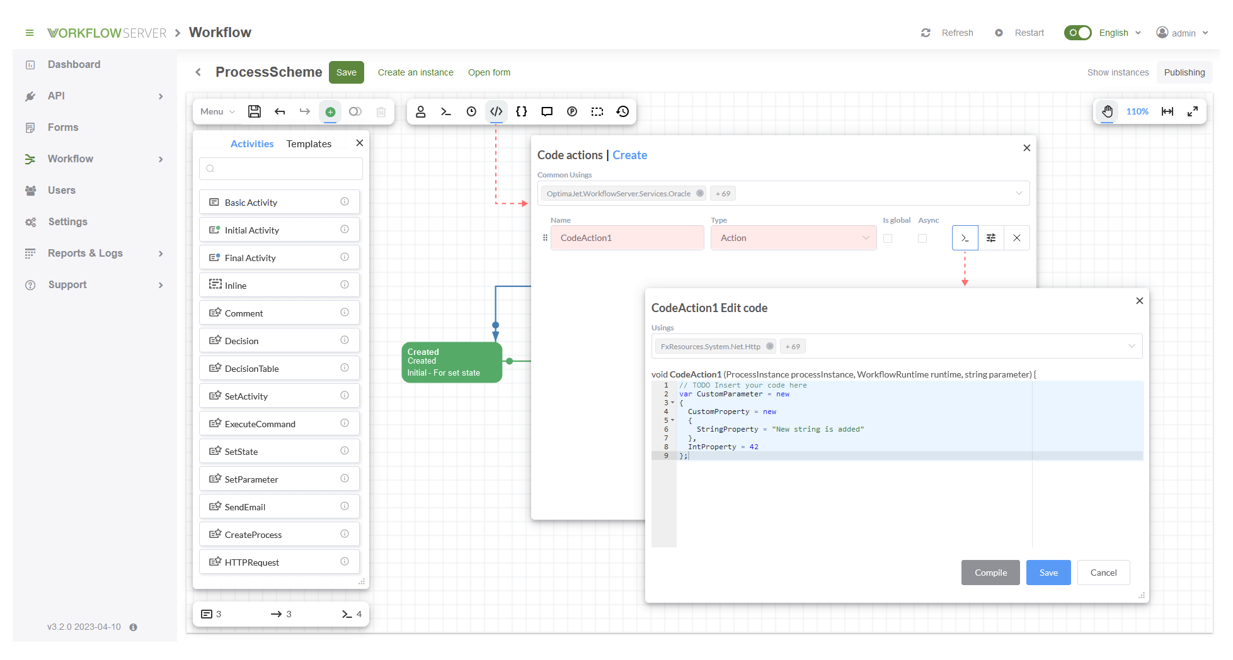Open the history clock icon
This screenshot has width=1233, height=660.
[x=622, y=111]
